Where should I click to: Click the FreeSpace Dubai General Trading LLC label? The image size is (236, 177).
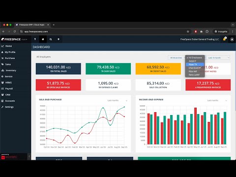(200, 39)
